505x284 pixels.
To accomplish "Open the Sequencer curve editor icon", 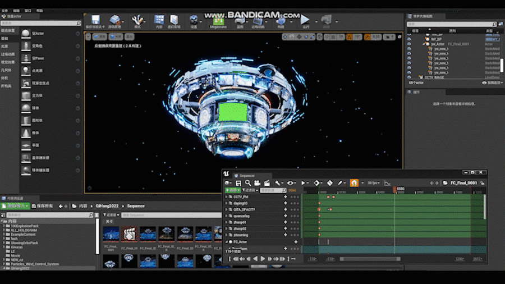I will [x=387, y=183].
